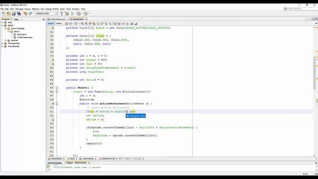The image size is (318, 179).
Task: Open the Run Project dropdown arrow
Action: click(x=75, y=13)
